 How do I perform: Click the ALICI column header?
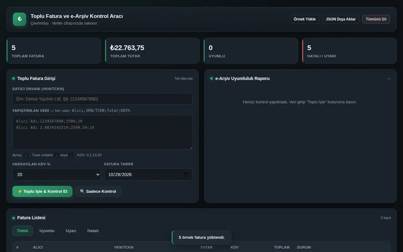[x=38, y=247]
